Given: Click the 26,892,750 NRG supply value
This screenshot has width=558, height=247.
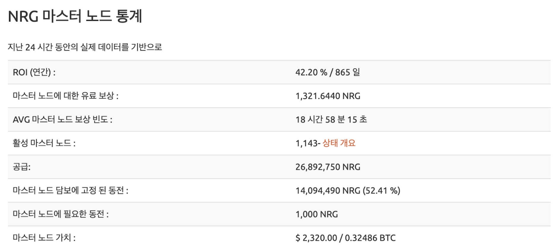Looking at the screenshot, I should [328, 167].
